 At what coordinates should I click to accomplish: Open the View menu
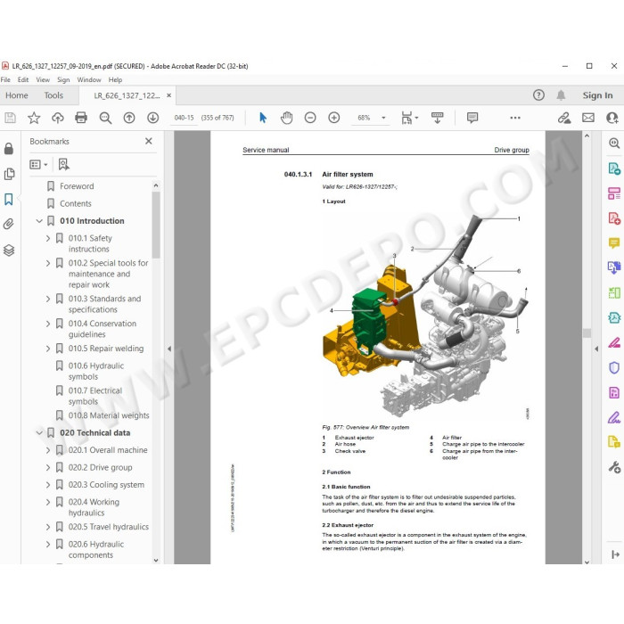click(x=43, y=79)
